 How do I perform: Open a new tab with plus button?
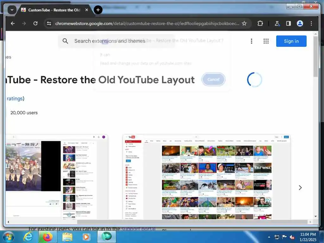tap(98, 10)
